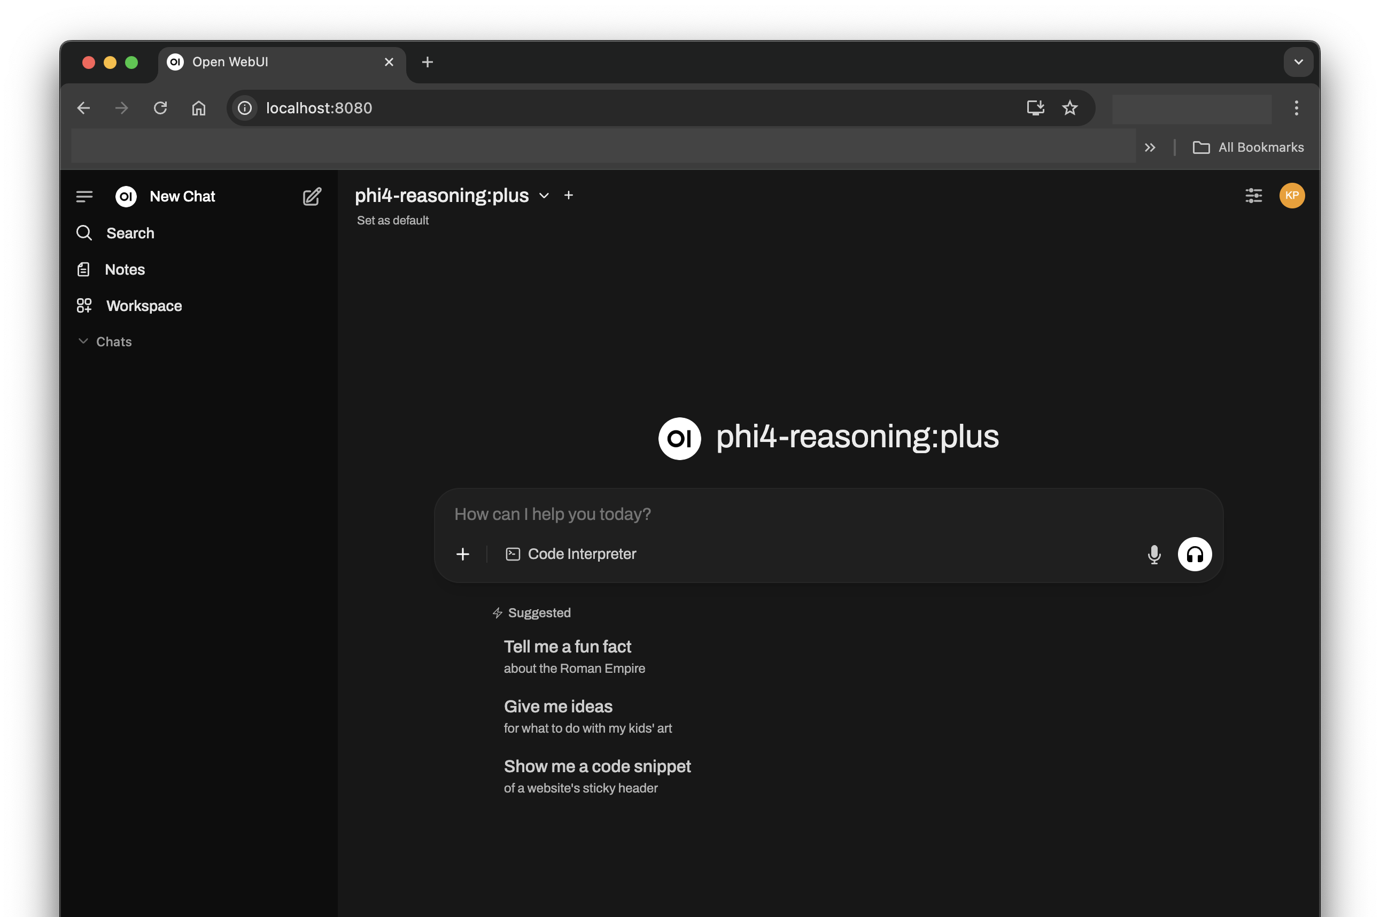Pick 'Show me a code snippet' suggestion
The image size is (1380, 917).
tap(597, 776)
